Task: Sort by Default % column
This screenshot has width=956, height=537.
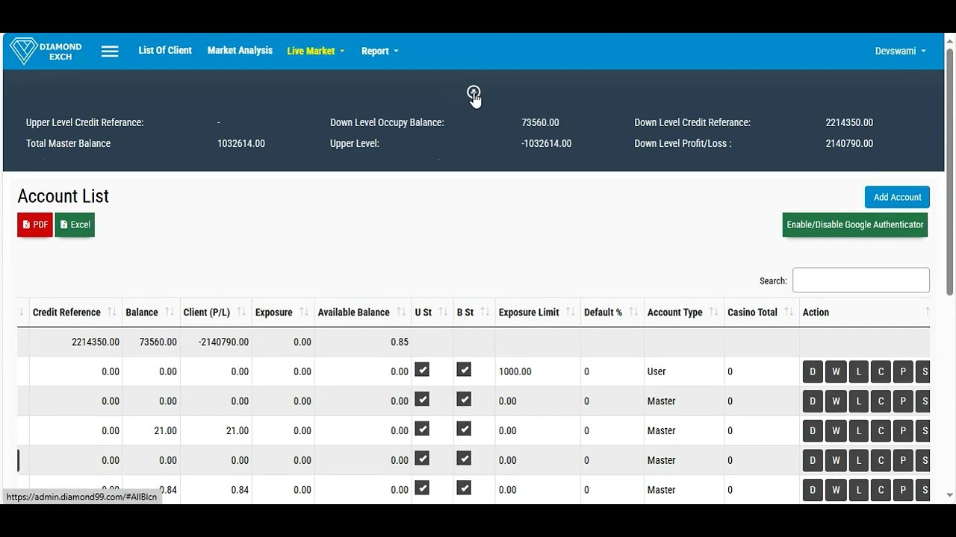Action: 612,313
